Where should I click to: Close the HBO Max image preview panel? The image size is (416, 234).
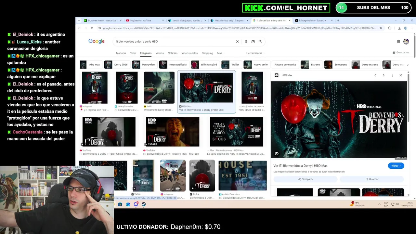(x=401, y=75)
